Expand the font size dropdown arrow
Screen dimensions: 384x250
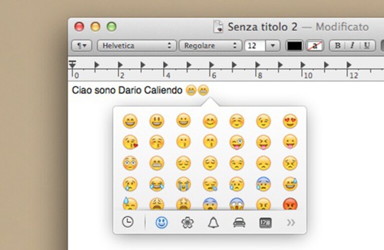click(272, 45)
